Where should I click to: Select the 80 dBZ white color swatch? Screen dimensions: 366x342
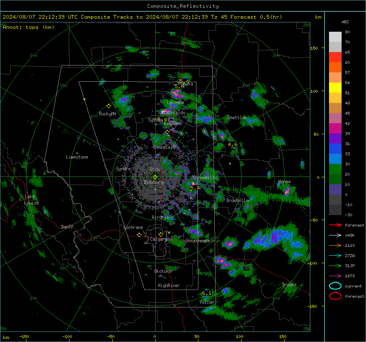pyautogui.click(x=335, y=37)
